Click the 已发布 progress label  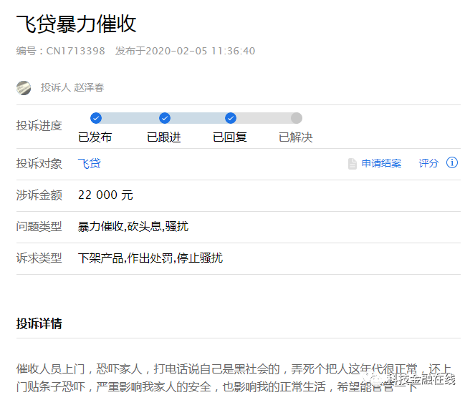coord(95,137)
